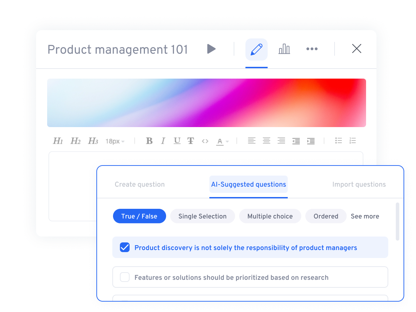This screenshot has height=312, width=416.
Task: Check the features prioritization question
Action: [124, 277]
